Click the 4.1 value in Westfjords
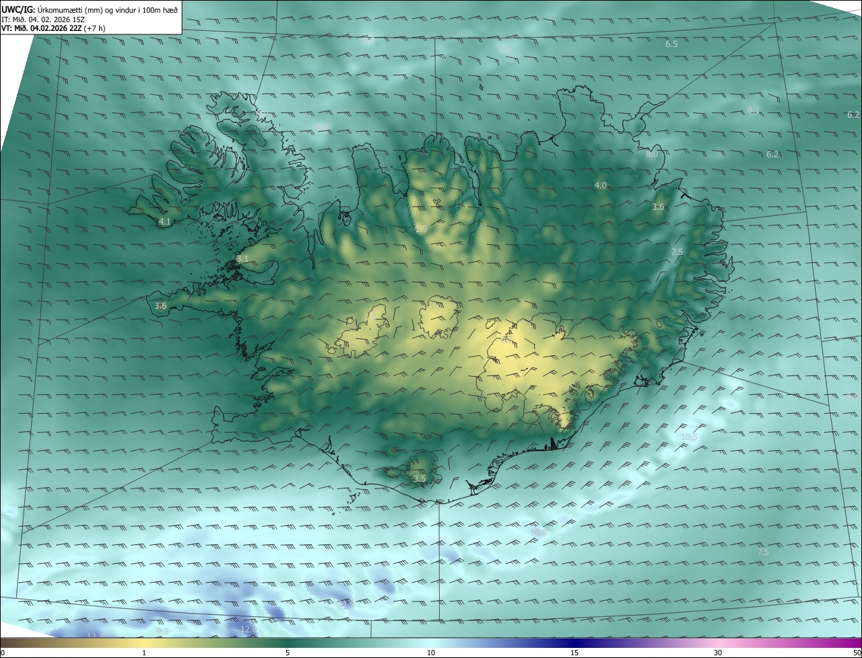 [x=164, y=221]
